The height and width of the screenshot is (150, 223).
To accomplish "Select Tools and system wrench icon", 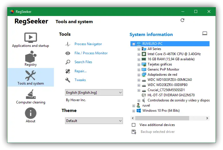I will (30, 75).
